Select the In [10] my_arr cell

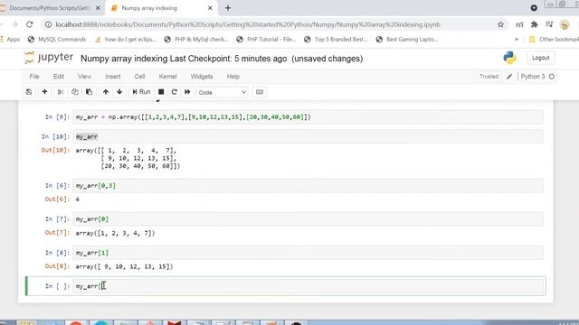(x=308, y=136)
